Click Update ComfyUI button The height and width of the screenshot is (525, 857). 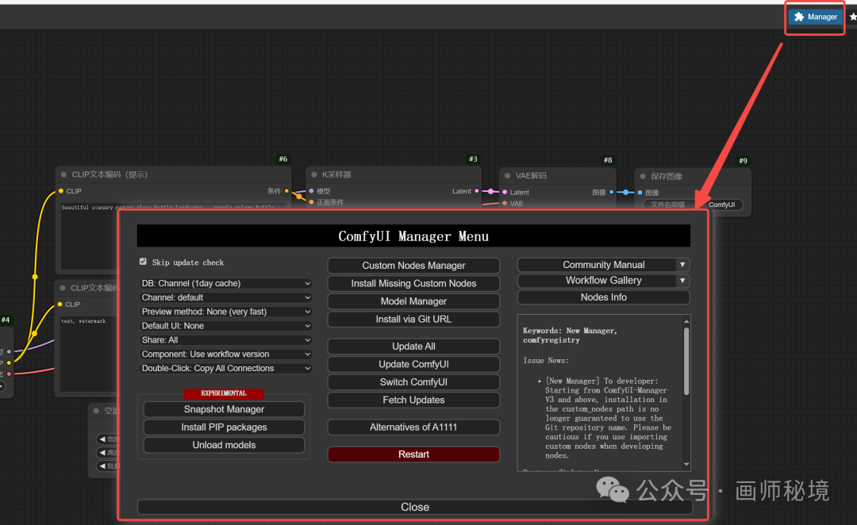point(413,364)
